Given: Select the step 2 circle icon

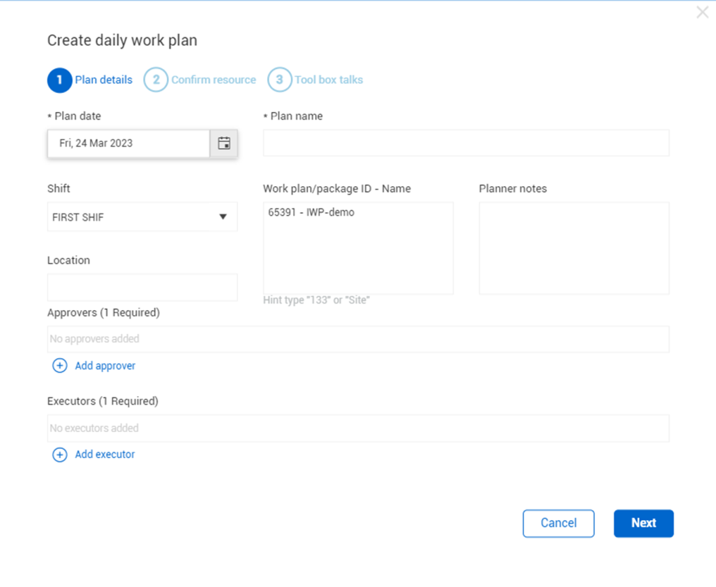Looking at the screenshot, I should click(156, 80).
